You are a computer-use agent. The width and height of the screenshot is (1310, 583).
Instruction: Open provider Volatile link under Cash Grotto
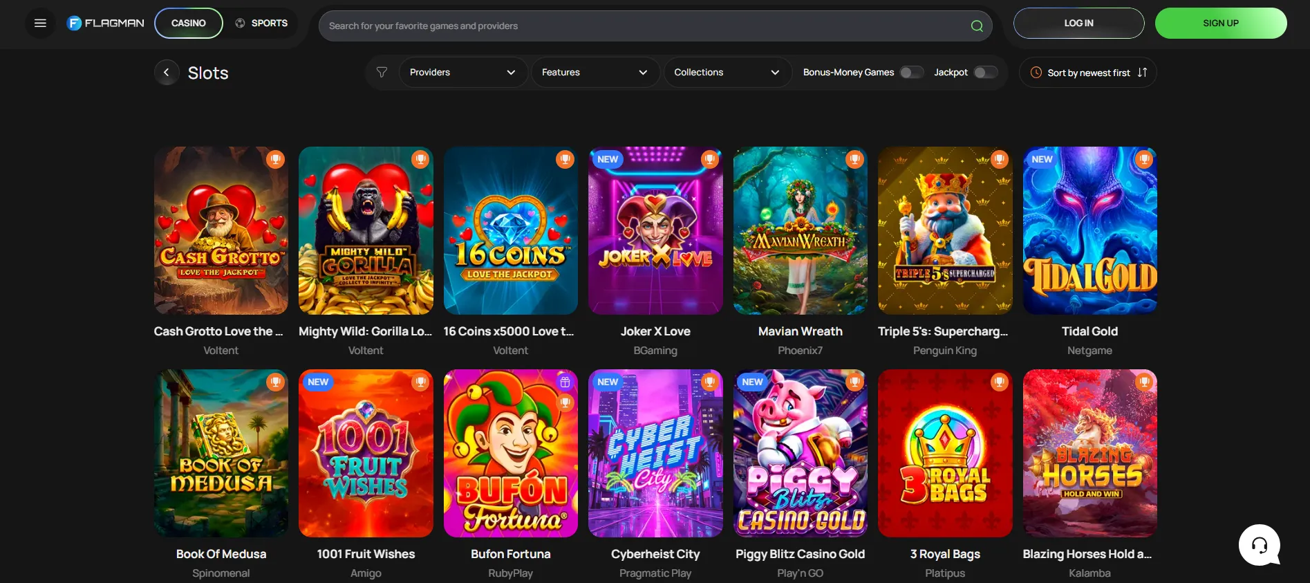(221, 351)
